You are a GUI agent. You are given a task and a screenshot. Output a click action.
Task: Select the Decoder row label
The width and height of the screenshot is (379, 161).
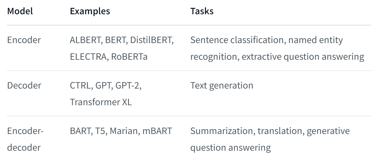[x=24, y=86]
